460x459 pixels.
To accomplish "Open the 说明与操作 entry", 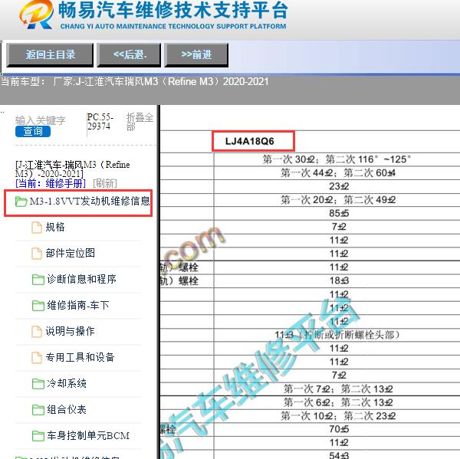I will pyautogui.click(x=70, y=332).
